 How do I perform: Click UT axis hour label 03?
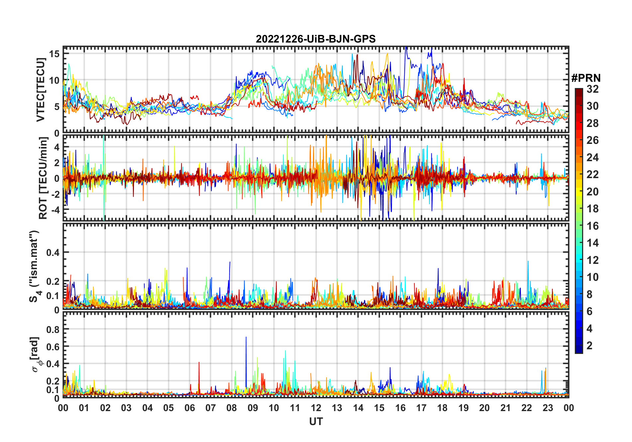126,408
